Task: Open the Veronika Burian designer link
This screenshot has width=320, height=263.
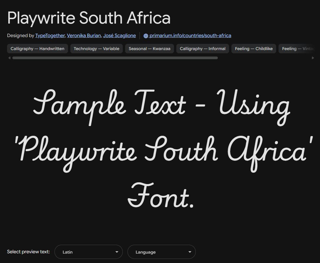Action: pyautogui.click(x=84, y=36)
